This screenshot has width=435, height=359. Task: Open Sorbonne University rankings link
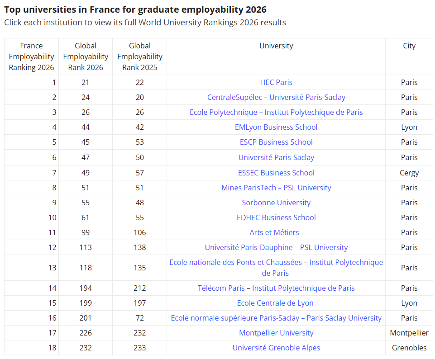(x=276, y=203)
